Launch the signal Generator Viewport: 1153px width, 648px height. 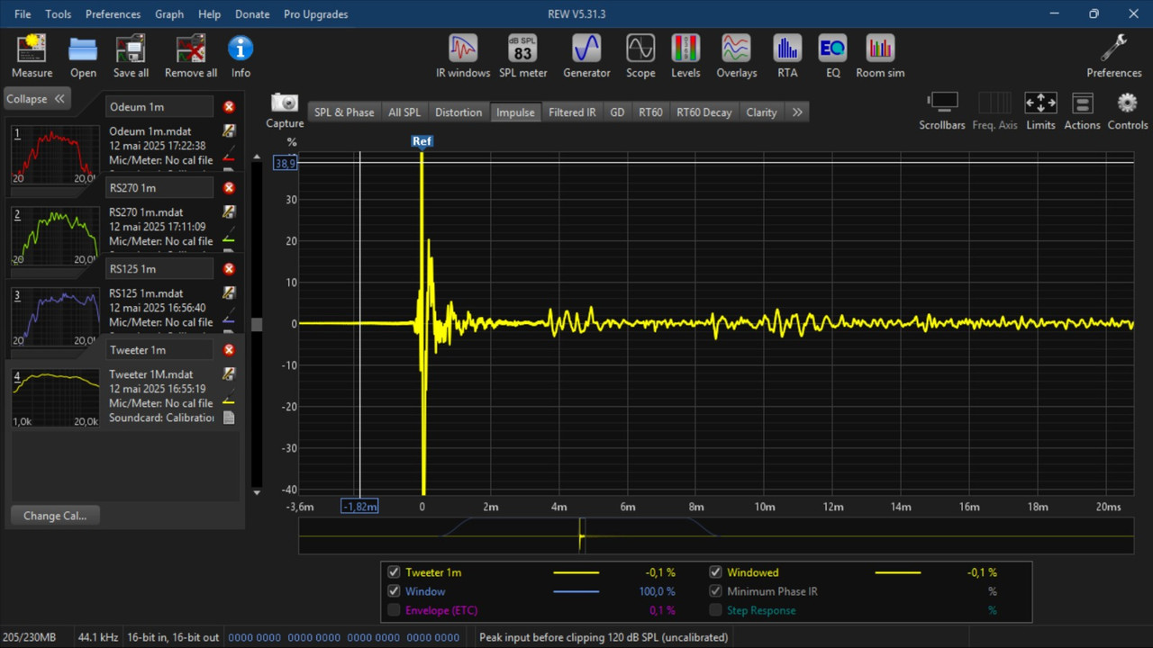[586, 49]
